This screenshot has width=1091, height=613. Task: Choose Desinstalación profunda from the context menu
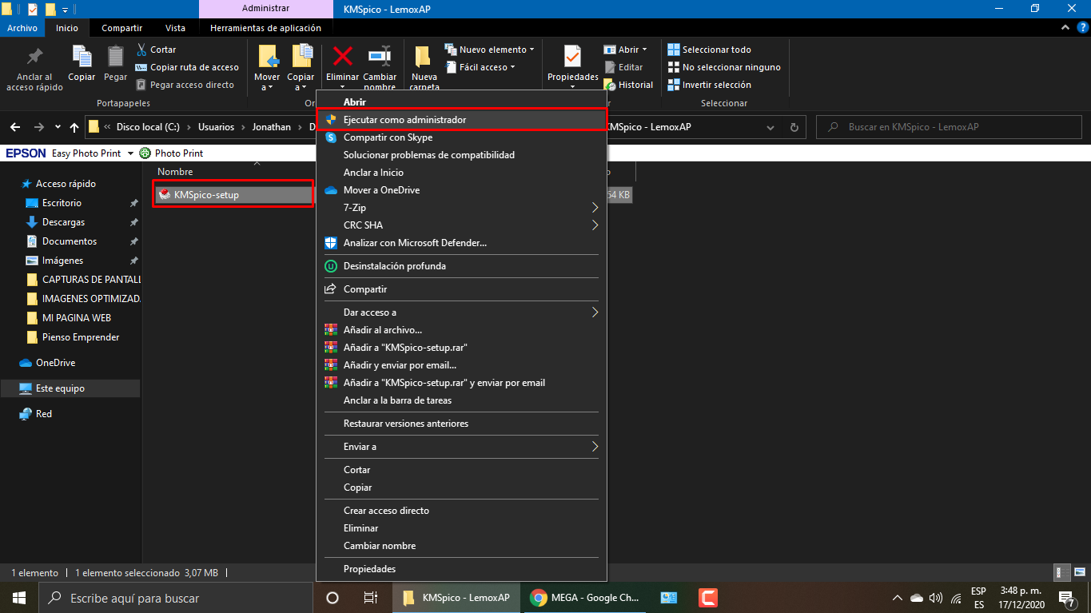coord(462,266)
